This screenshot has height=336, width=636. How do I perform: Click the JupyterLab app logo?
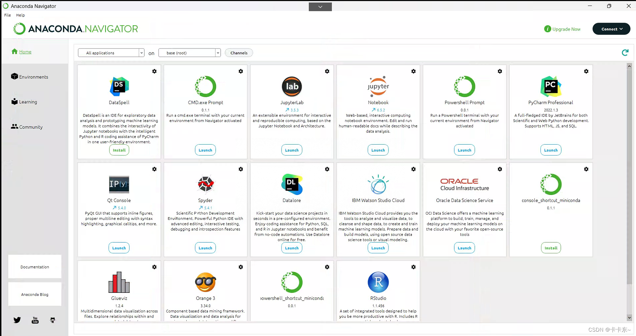coord(292,86)
